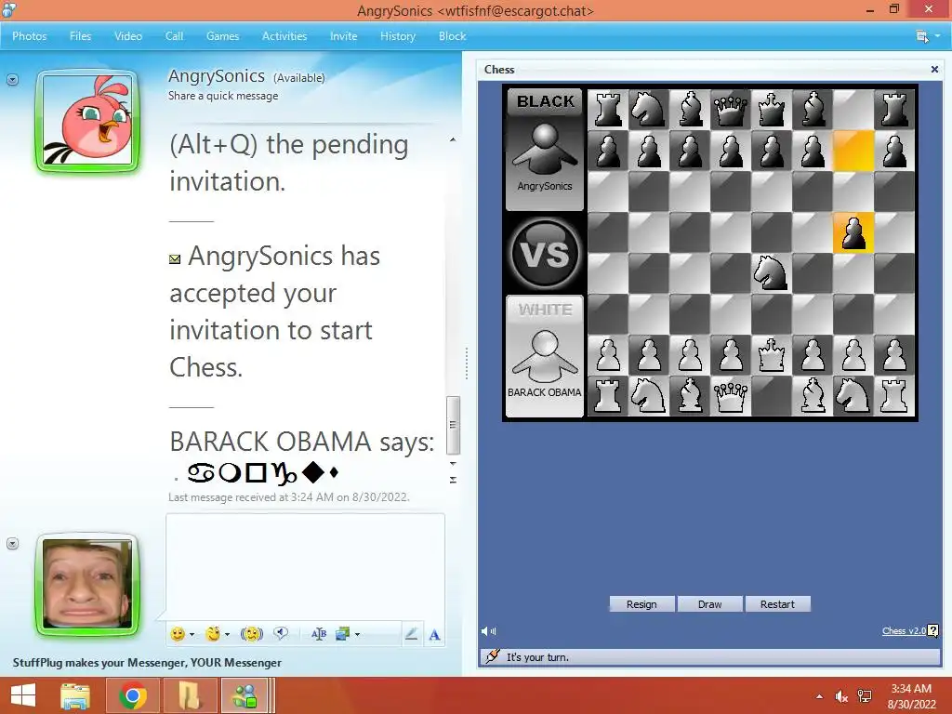Close the Chess activity panel

pyautogui.click(x=935, y=69)
